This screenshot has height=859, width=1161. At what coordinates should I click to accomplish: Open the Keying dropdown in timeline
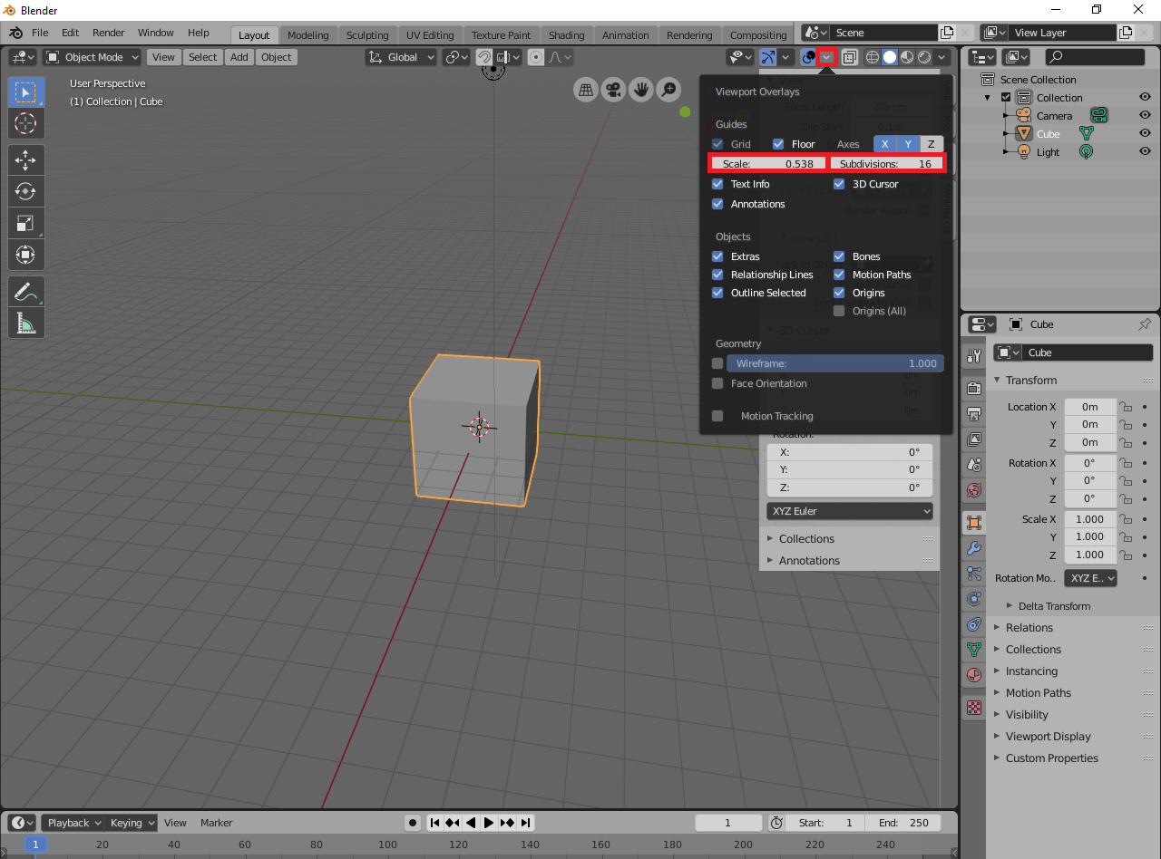(132, 823)
